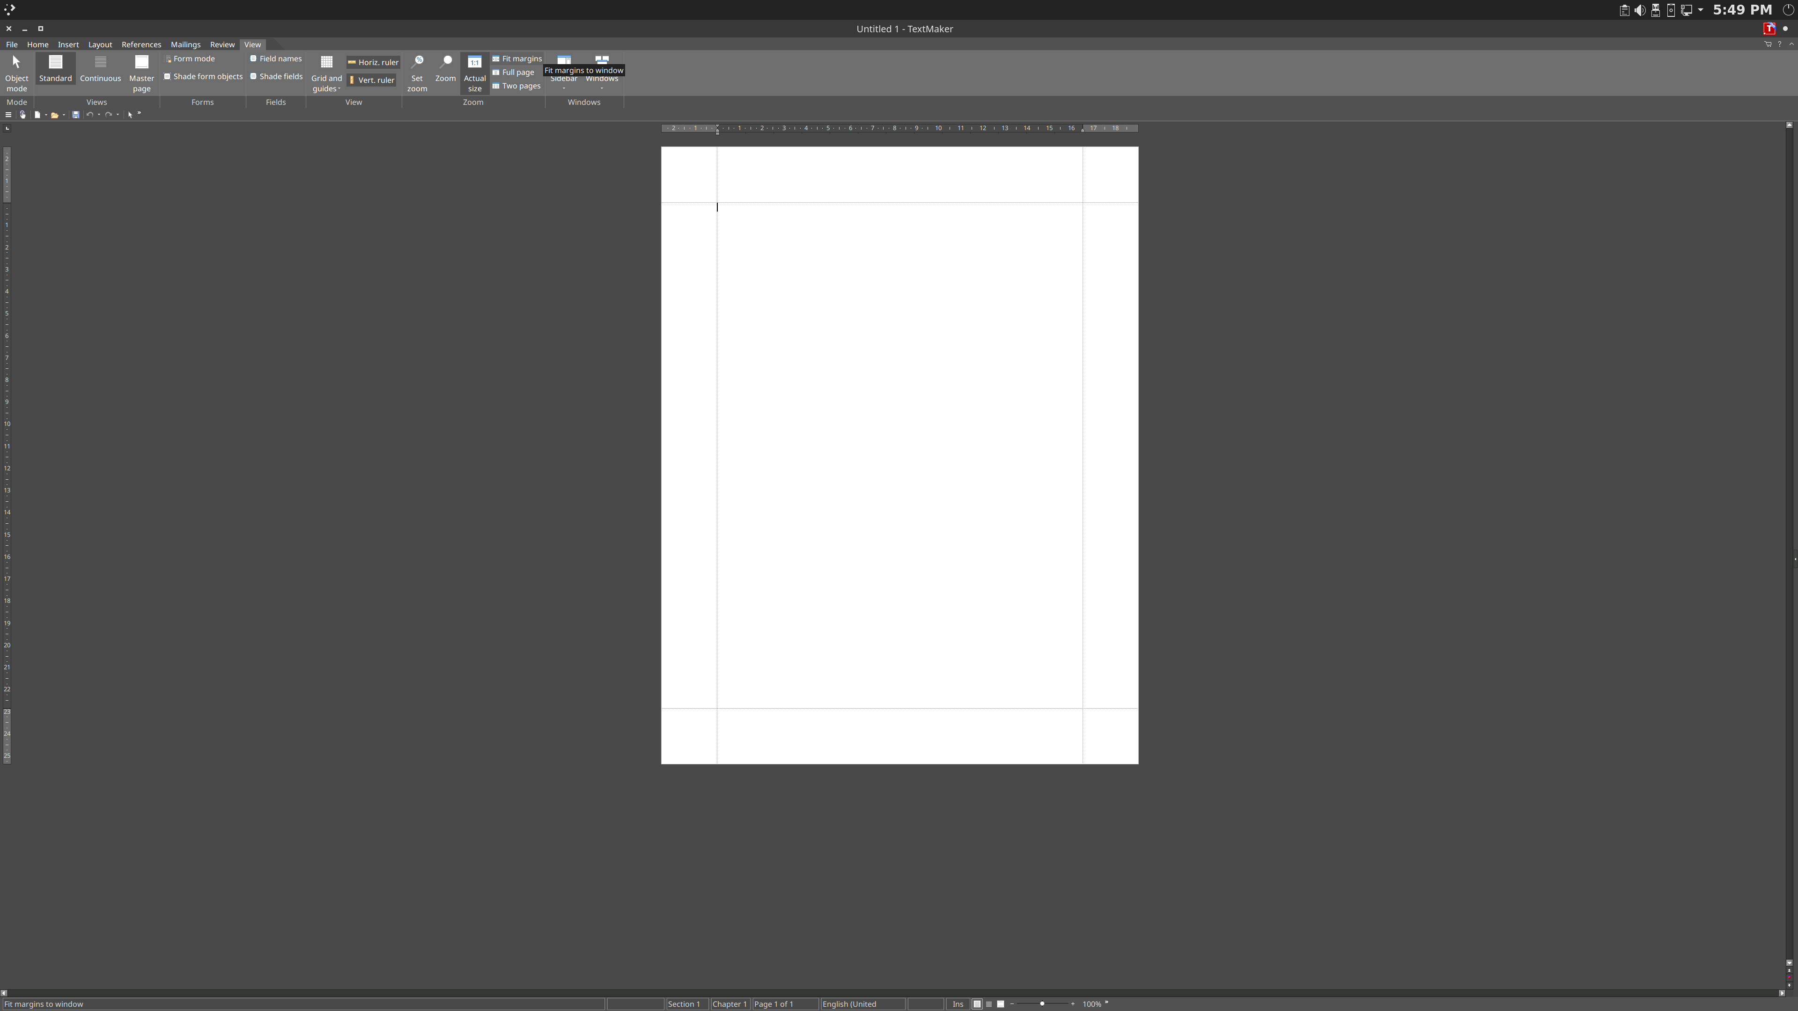Toggle touch mode hand icon
1798x1011 pixels.
pyautogui.click(x=22, y=115)
